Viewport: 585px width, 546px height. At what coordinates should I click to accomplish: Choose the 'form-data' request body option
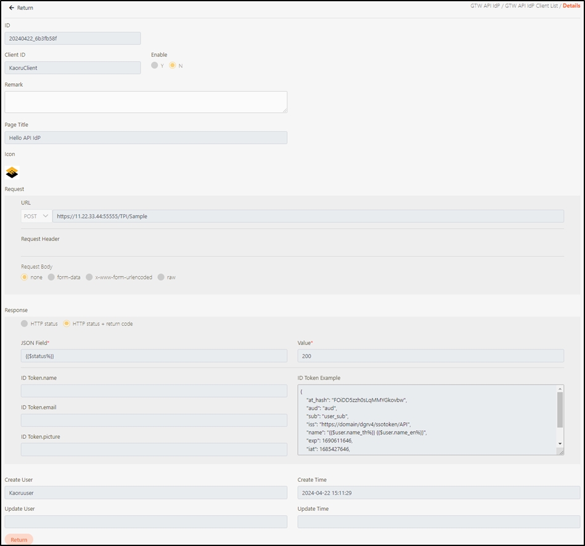[x=52, y=277]
